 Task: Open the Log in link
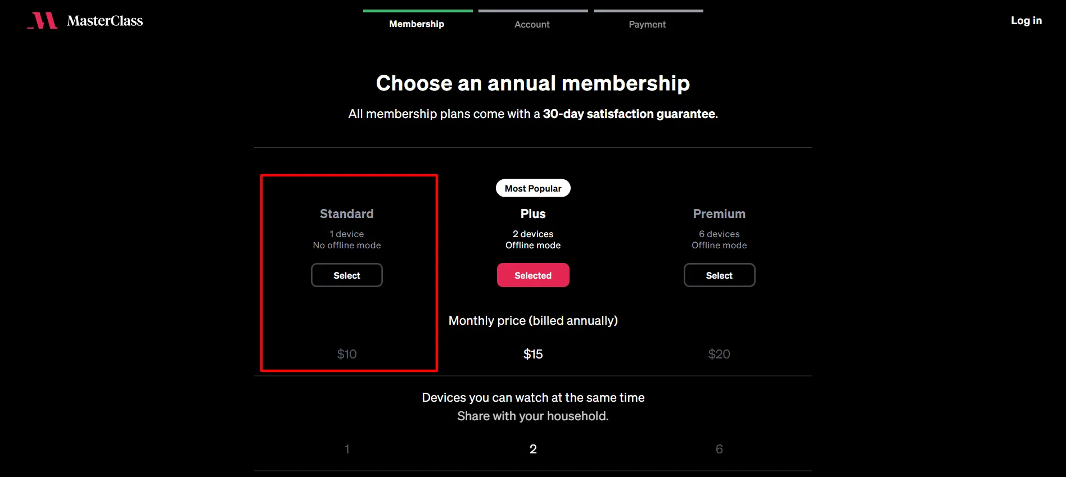pyautogui.click(x=1026, y=21)
